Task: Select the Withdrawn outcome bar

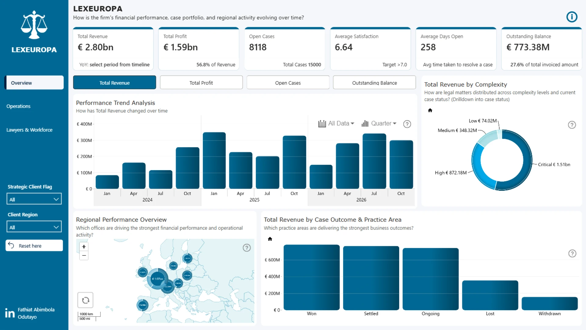Action: click(x=550, y=304)
